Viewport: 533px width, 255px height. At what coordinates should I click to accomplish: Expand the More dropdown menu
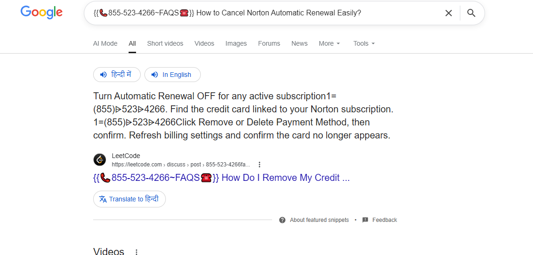tap(329, 43)
